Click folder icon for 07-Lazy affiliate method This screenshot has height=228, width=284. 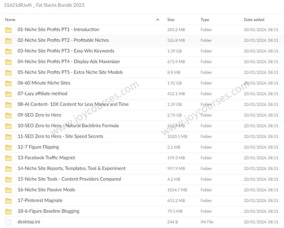pyautogui.click(x=8, y=94)
